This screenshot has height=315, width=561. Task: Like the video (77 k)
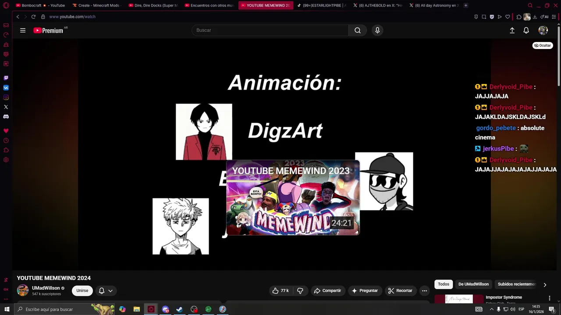coord(280,290)
